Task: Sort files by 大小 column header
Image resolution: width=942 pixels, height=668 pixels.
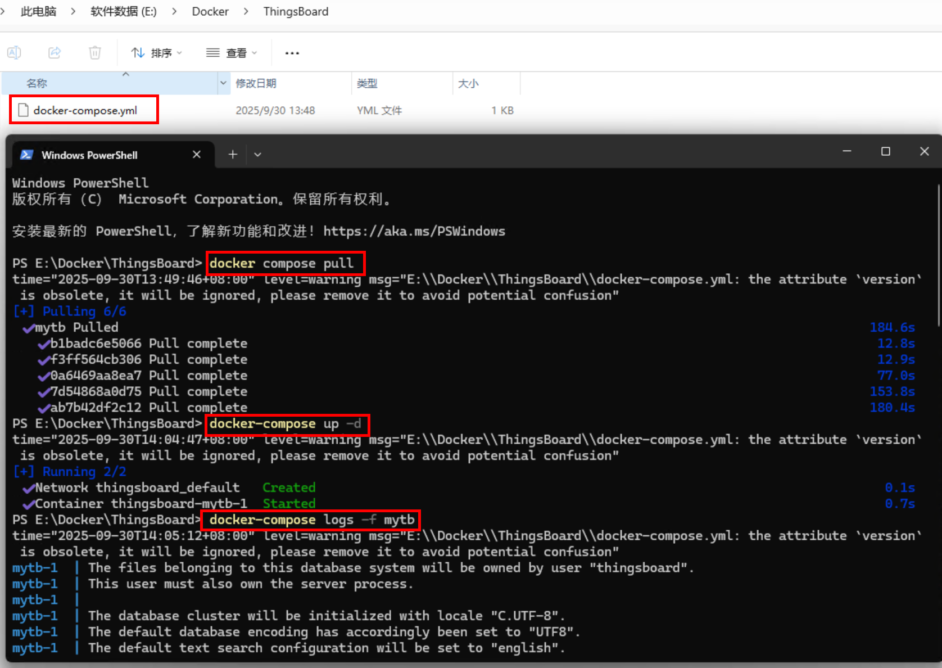Action: [487, 83]
